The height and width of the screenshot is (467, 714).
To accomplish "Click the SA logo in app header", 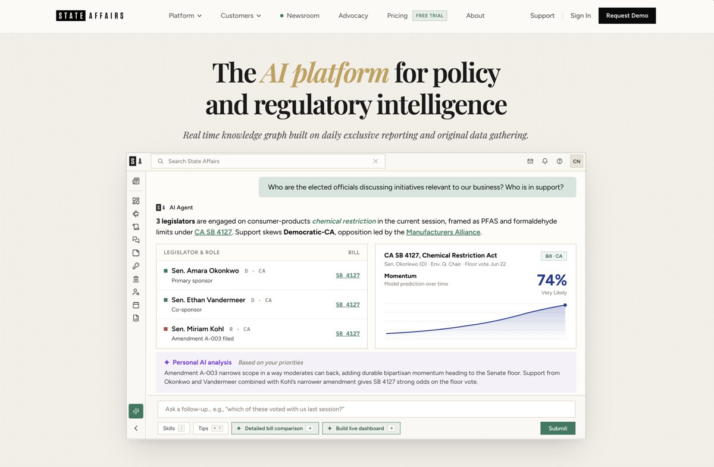I will (x=136, y=161).
